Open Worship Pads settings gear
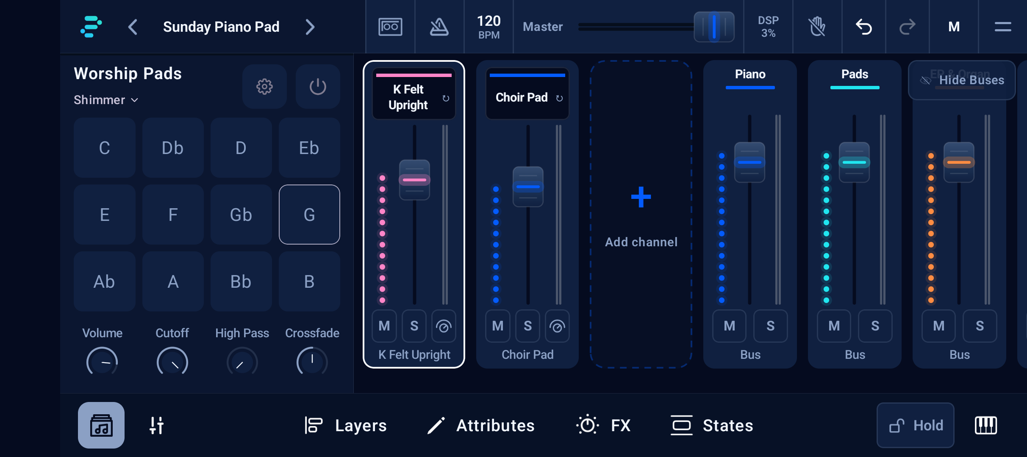Screen dimensions: 1027x457 (x=264, y=86)
